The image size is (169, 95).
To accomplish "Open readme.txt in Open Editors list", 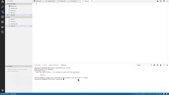I will point(19,8).
